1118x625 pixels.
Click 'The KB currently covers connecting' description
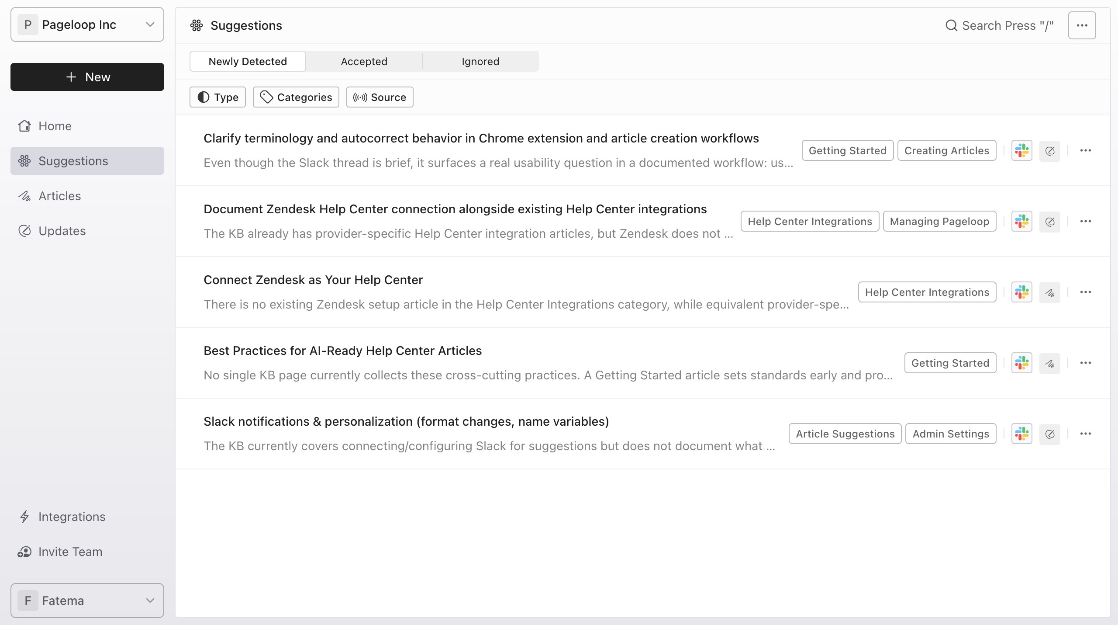489,446
